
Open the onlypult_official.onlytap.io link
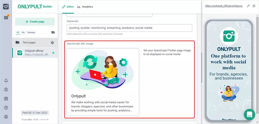(x=224, y=6)
